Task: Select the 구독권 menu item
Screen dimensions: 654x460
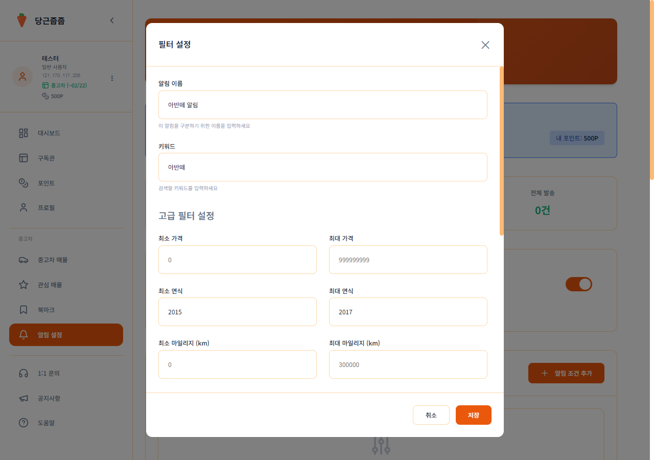Action: click(46, 158)
